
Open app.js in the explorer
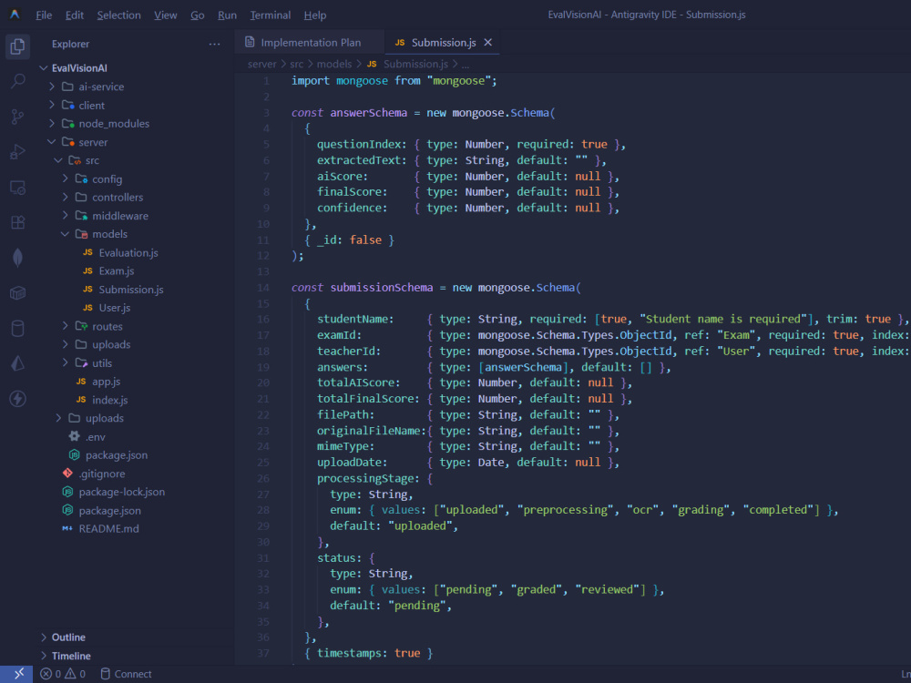[x=106, y=381]
